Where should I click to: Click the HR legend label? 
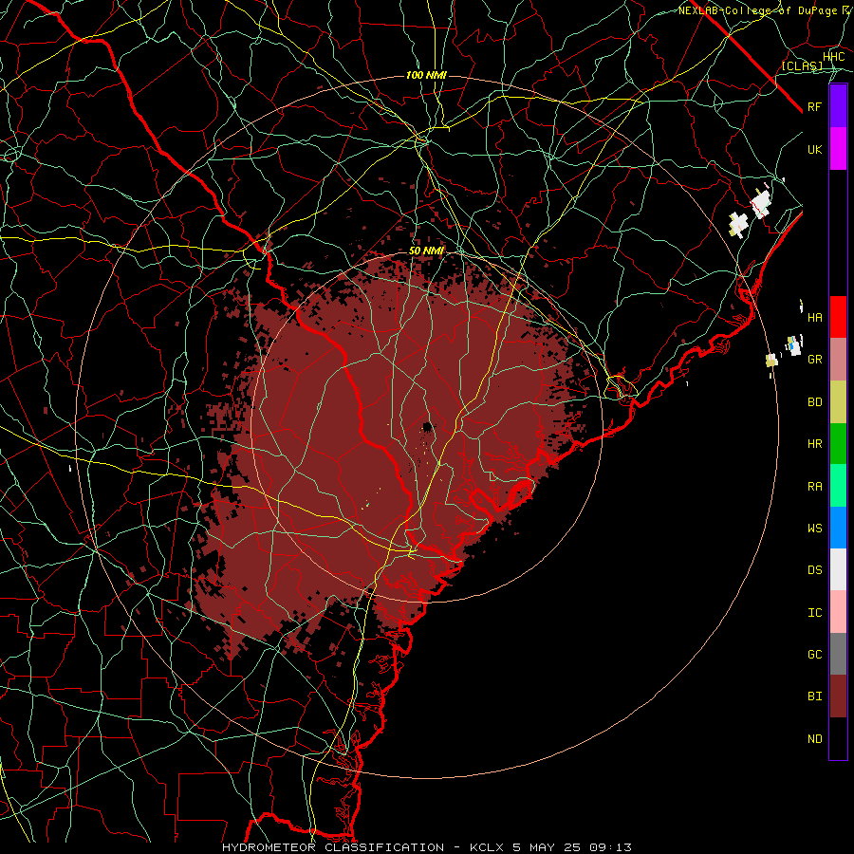point(815,444)
